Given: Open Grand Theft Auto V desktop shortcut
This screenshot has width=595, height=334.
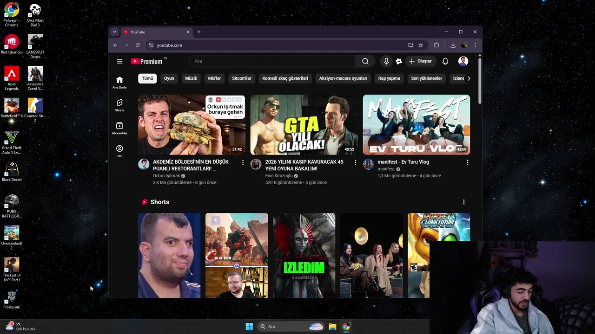Looking at the screenshot, I should (12, 142).
